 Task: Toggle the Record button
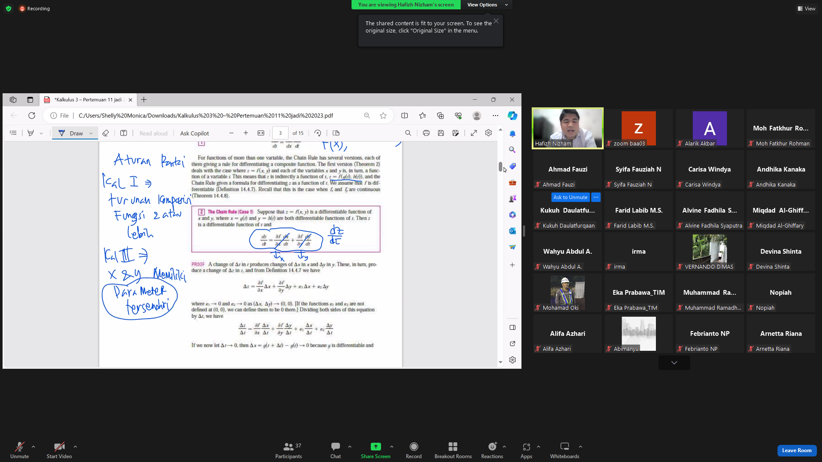pos(414,450)
